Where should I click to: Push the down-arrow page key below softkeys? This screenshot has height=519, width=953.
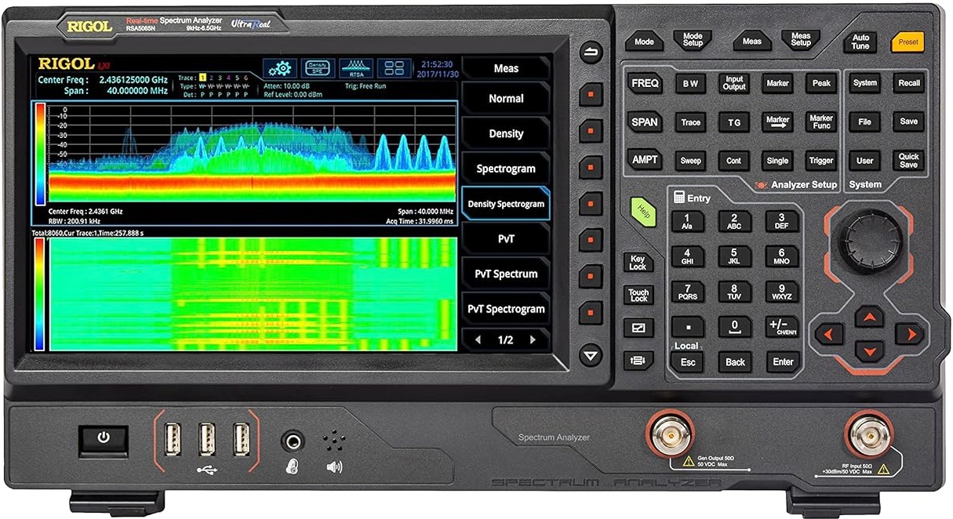(x=591, y=355)
